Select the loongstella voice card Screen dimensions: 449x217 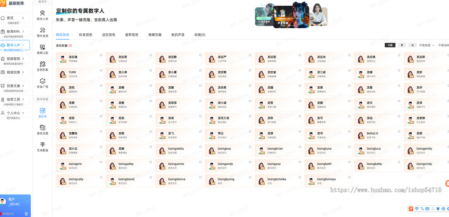pyautogui.click(x=179, y=151)
